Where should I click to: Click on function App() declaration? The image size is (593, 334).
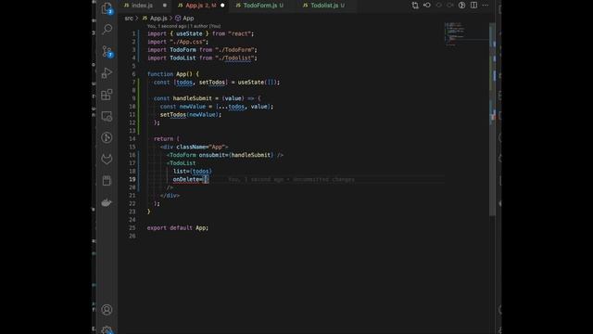173,74
